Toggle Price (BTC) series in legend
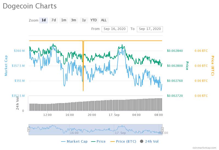Viewport: 219px width, 150px height. pos(123,141)
